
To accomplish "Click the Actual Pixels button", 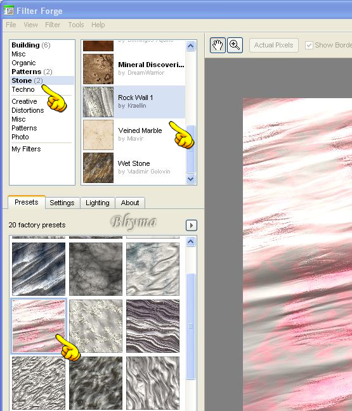I will (273, 46).
